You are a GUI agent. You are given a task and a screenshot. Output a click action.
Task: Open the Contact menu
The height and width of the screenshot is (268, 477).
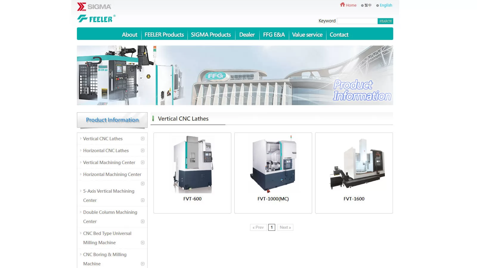[339, 35]
